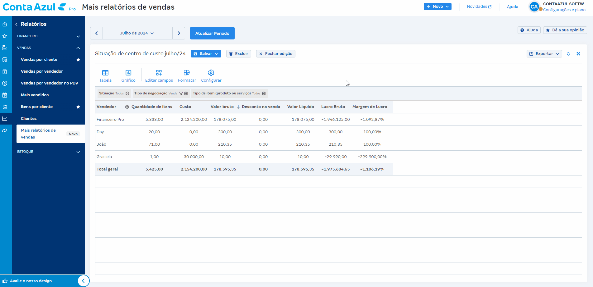The image size is (593, 287).
Task: Open the Editar campos tool
Action: (159, 76)
